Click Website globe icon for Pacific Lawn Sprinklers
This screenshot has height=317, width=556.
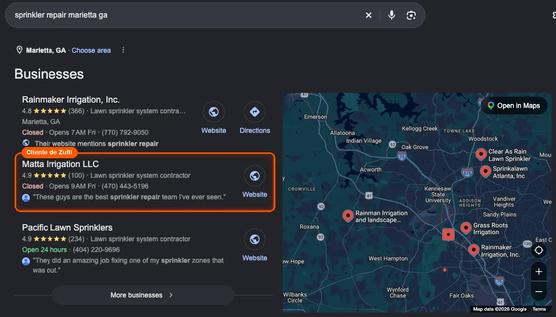255,239
